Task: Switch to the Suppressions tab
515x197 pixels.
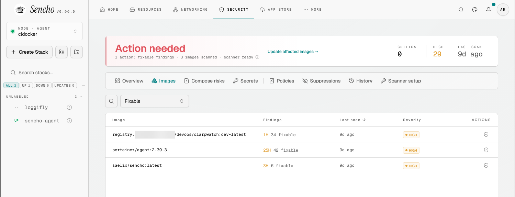Action: 321,81
